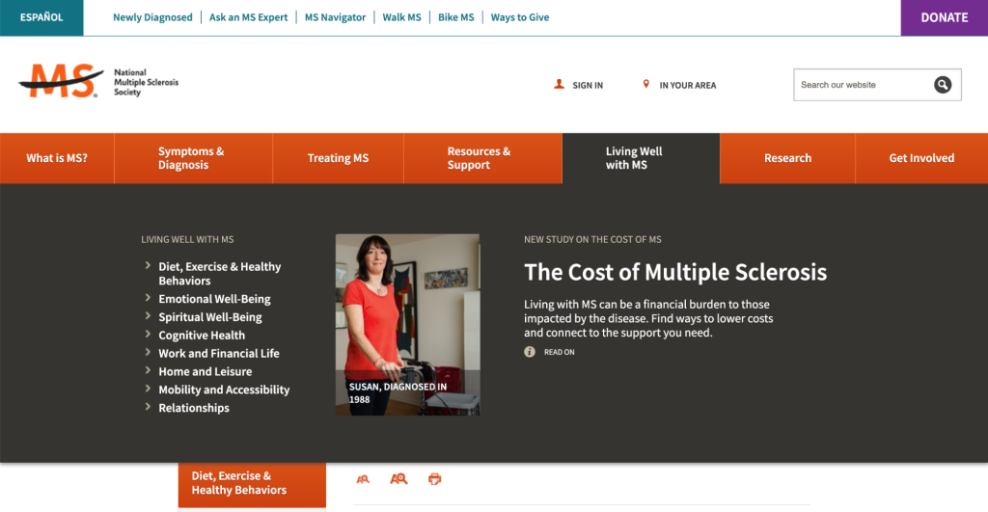Click the increase text size icon
The height and width of the screenshot is (512, 988).
pyautogui.click(x=398, y=479)
